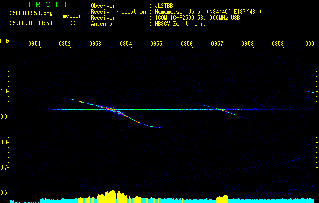The image size is (319, 203).
Task: Click the 1.1 kHz axis label
Action: pos(4,66)
